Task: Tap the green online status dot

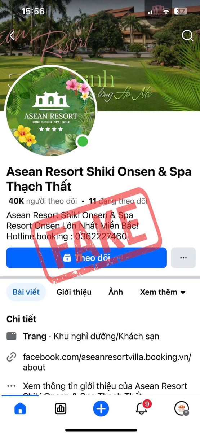Action: [83, 142]
